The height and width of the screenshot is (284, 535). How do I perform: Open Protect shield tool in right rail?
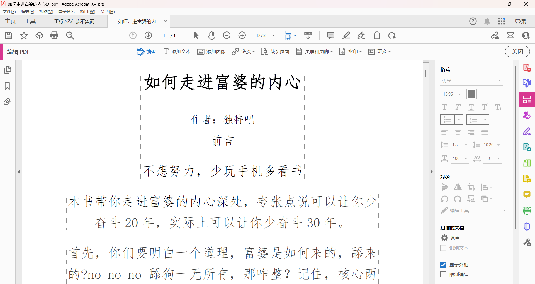tap(527, 226)
